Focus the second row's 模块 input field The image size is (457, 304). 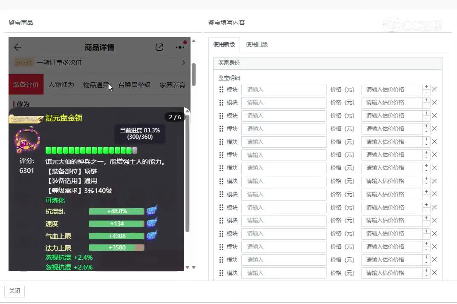pyautogui.click(x=284, y=103)
